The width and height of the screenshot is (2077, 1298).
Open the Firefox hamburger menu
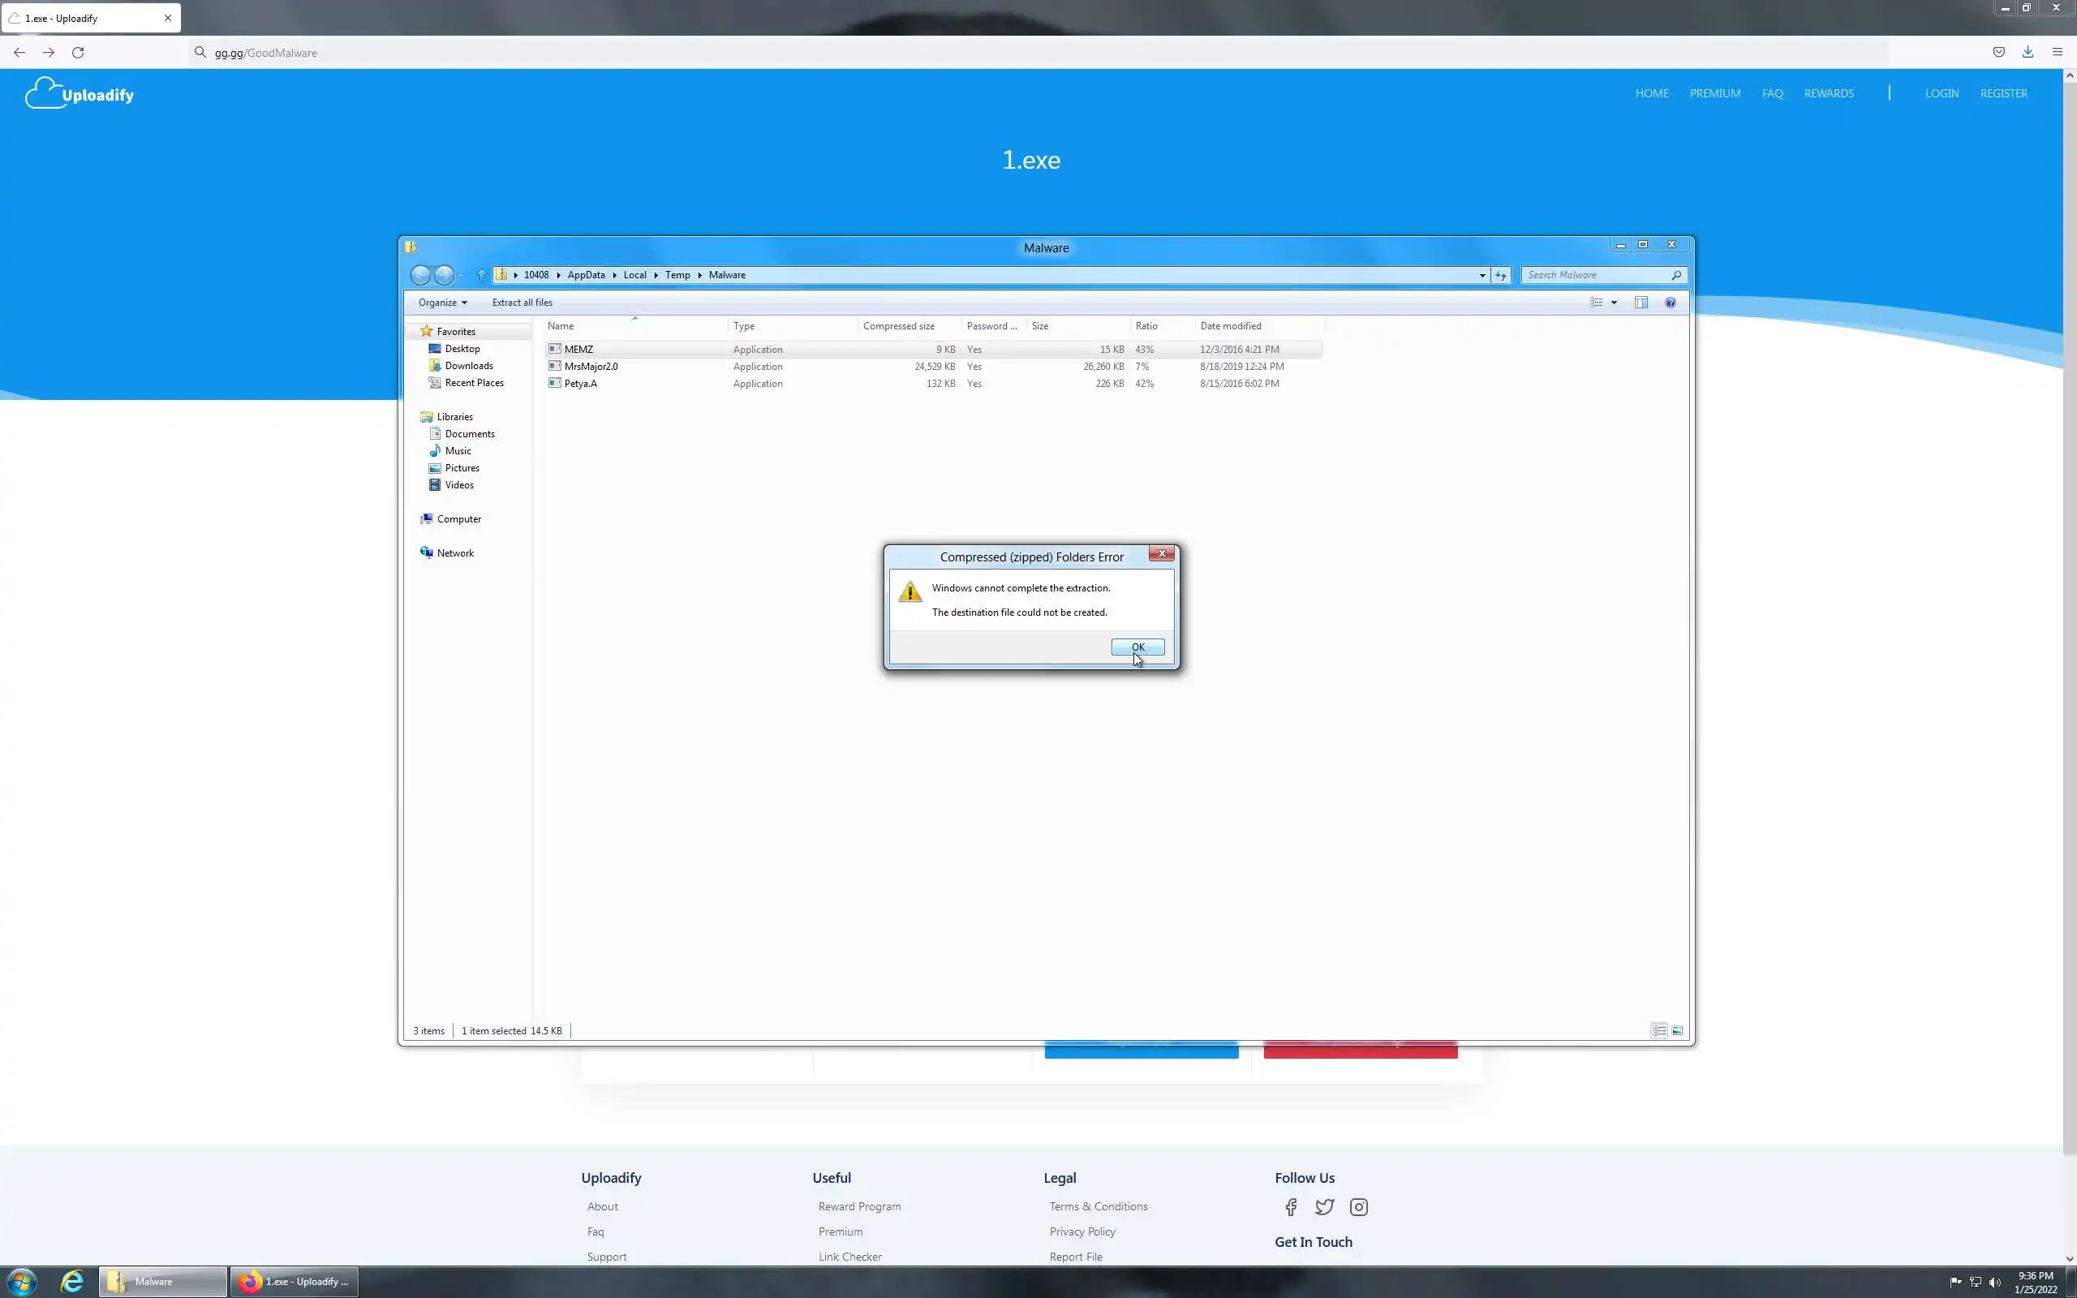[x=2058, y=53]
